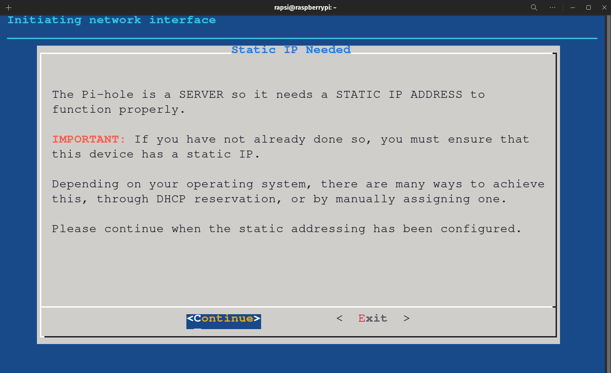The image size is (611, 373).
Task: Maximize the terminal window
Action: coord(589,7)
